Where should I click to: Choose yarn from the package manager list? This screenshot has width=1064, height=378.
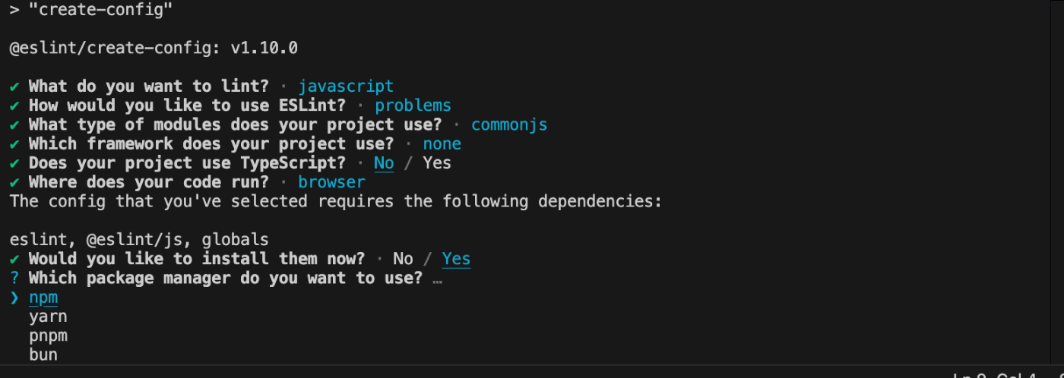click(48, 317)
